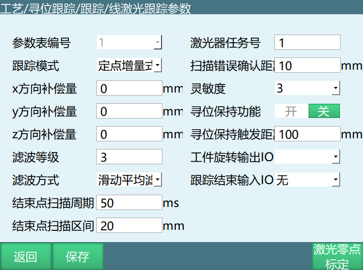The image size is (363, 270).
Task: Expand the 跟踪结束输入IO dropdown
Action: [x=307, y=180]
